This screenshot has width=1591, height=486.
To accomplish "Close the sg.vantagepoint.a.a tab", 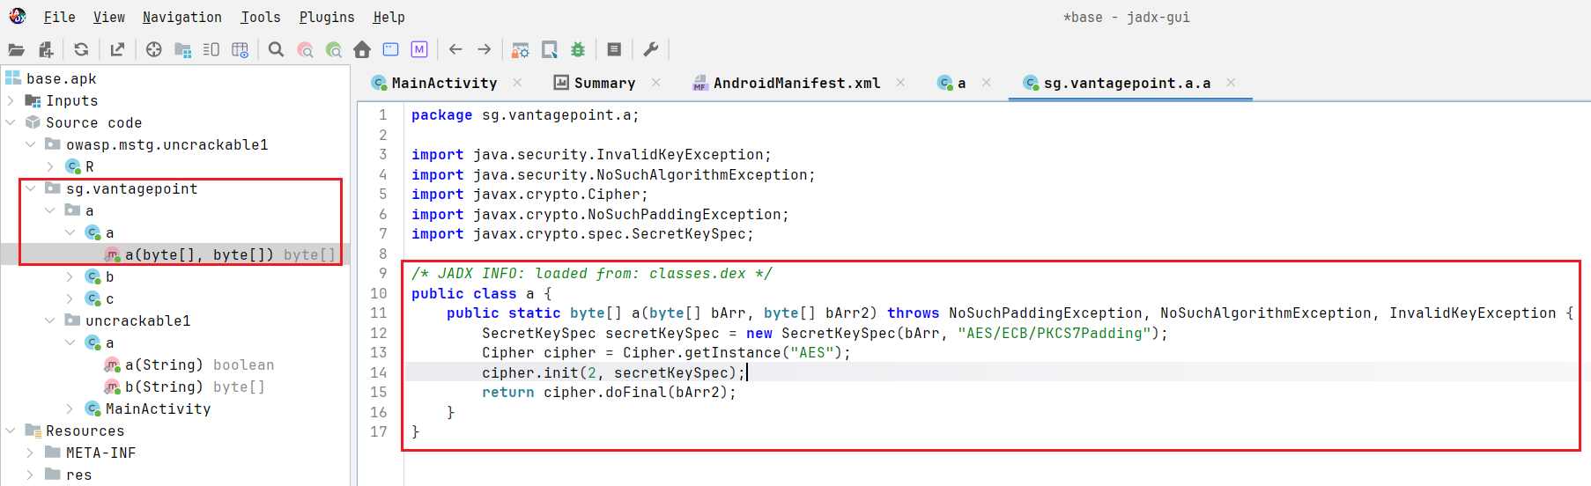I will pos(1231,83).
